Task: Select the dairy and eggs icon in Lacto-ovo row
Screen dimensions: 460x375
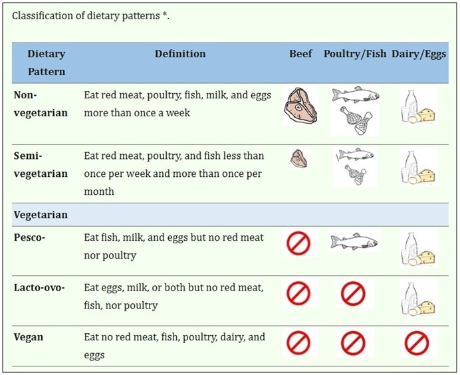Action: coord(418,299)
